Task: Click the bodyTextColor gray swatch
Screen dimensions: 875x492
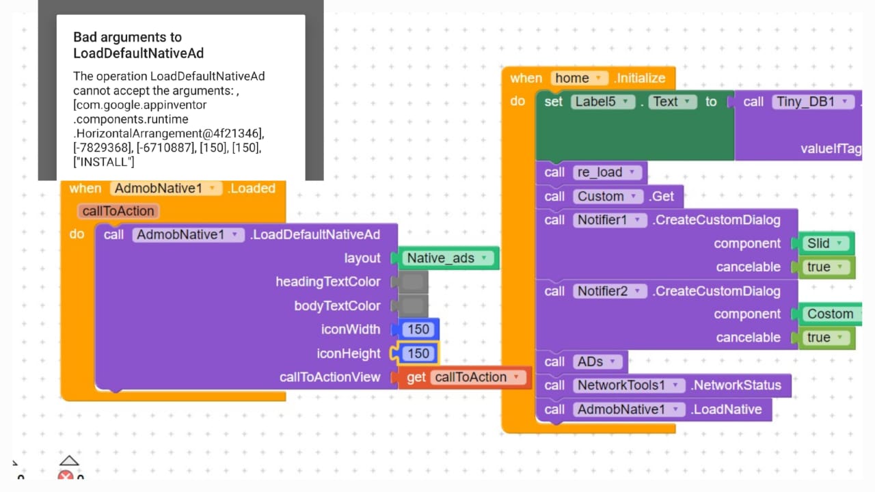Action: pyautogui.click(x=413, y=305)
